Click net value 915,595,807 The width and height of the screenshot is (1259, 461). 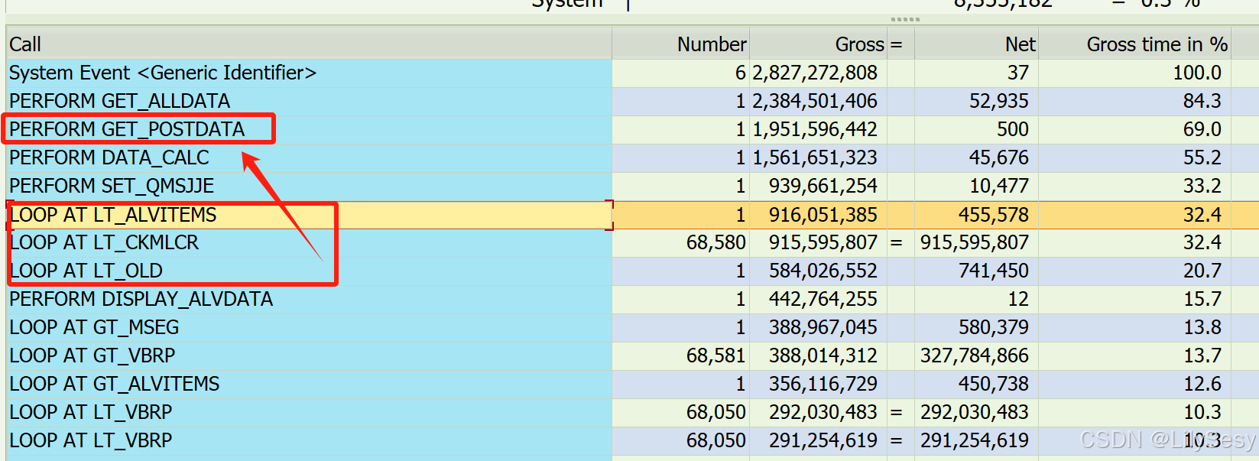point(975,242)
